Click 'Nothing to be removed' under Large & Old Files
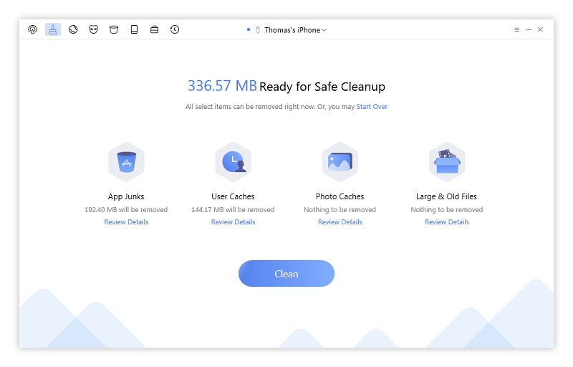This screenshot has width=573, height=367. 446,210
